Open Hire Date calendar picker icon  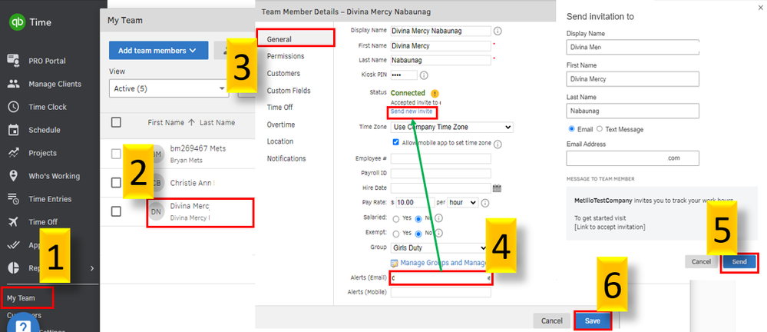point(498,188)
